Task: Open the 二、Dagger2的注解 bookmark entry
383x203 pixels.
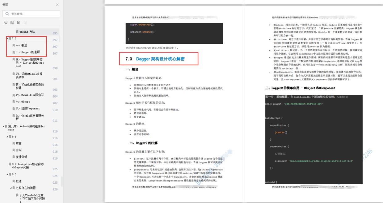Action: click(x=28, y=51)
